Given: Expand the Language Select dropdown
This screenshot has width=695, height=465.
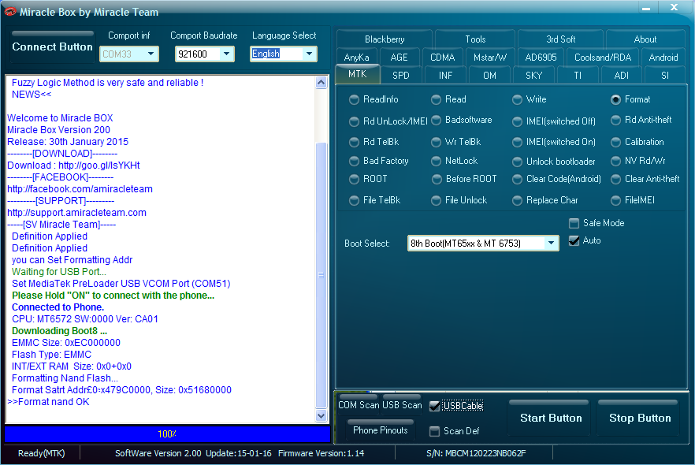Looking at the screenshot, I should (x=309, y=54).
